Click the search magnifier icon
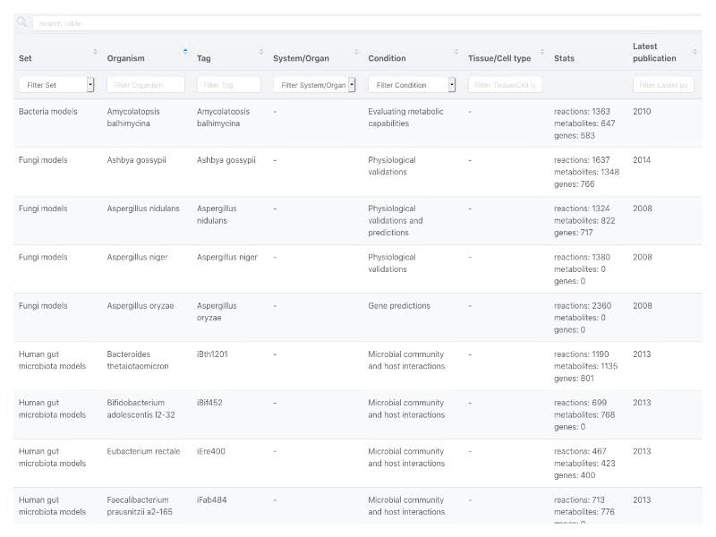 (21, 21)
